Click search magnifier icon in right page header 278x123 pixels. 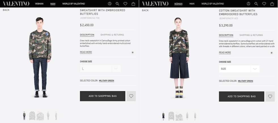(x=256, y=4)
